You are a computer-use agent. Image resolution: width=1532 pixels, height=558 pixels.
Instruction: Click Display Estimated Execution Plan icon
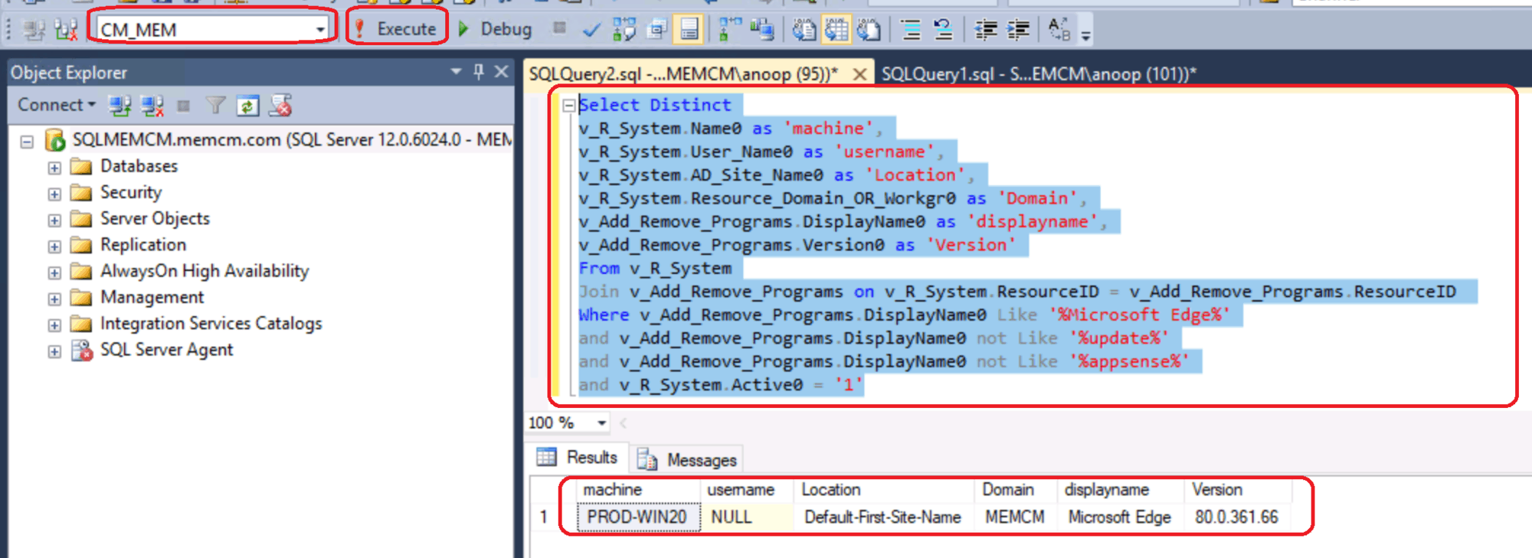[624, 30]
